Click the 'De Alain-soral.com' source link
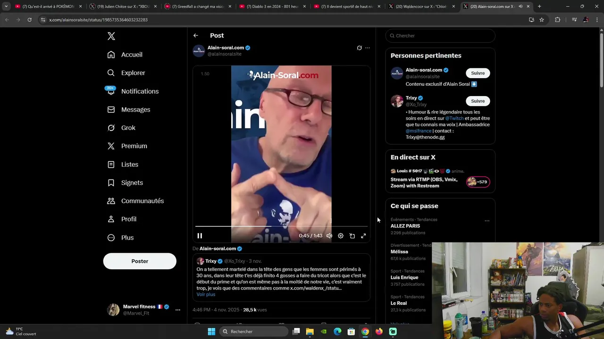Screen dimensions: 604x339 tap(217, 249)
